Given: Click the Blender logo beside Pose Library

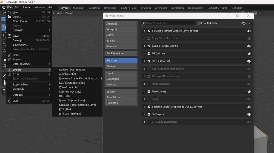Looking at the screenshot, I should pyautogui.click(x=249, y=92).
